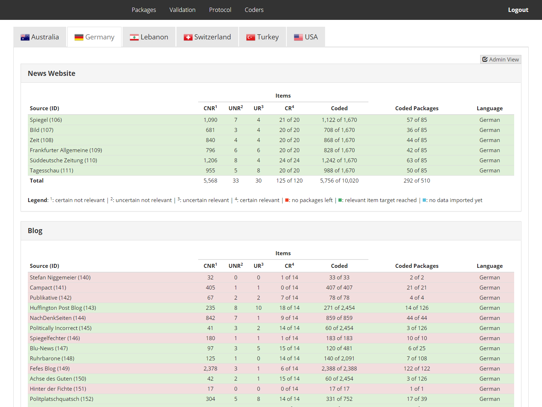Click Süddeutsche coded packages 63 of 85
The height and width of the screenshot is (407, 542).
[x=417, y=160]
